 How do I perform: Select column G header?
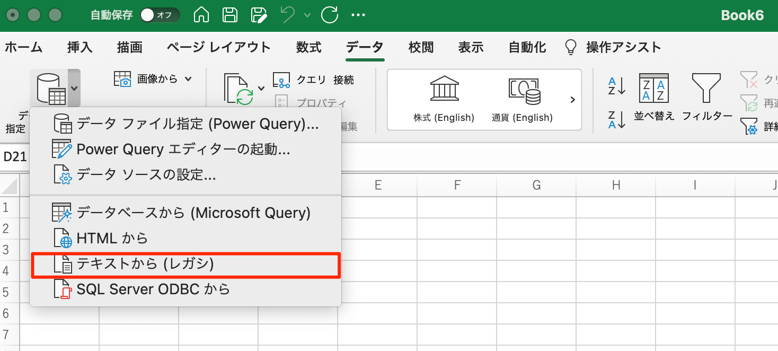[536, 185]
